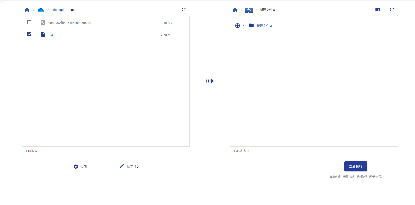Open the destination cloud drive breadcrumb icon
415x205 pixels.
click(x=249, y=10)
